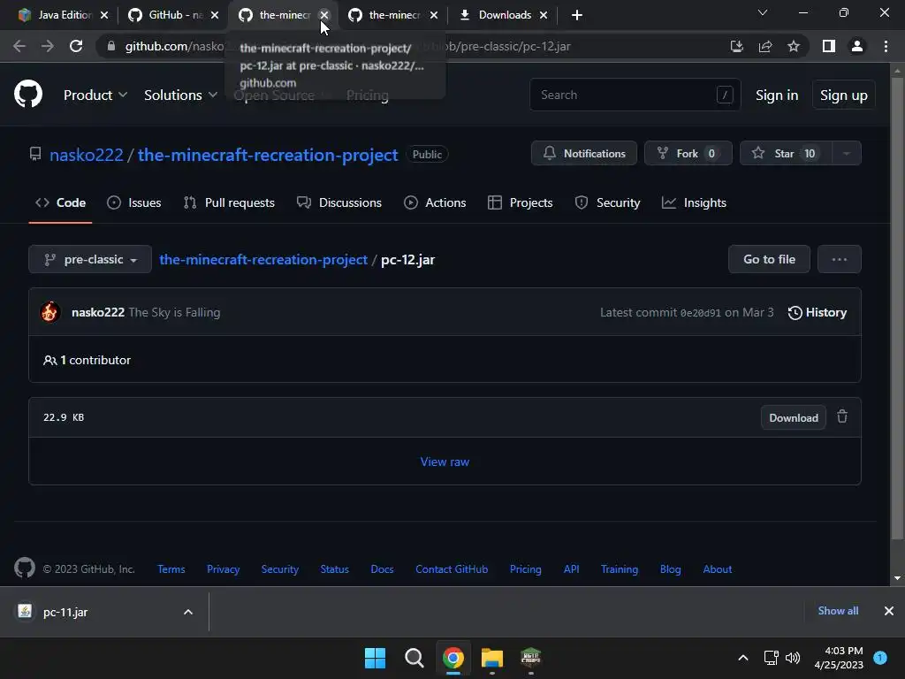This screenshot has width=905, height=679.
Task: Close the Java Edition tab
Action: click(104, 15)
